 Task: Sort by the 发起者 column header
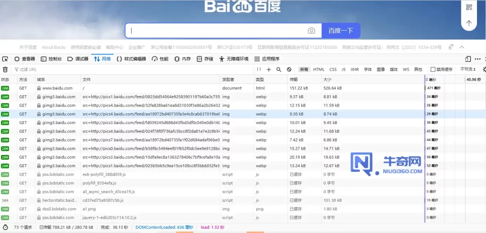tap(237, 80)
